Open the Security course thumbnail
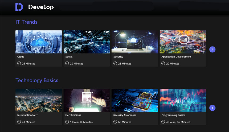This screenshot has width=229, height=132. 134,42
